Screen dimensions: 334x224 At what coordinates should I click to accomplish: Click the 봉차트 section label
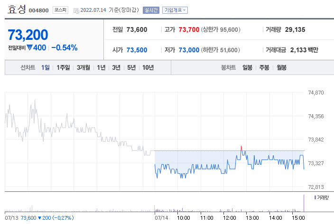point(228,67)
